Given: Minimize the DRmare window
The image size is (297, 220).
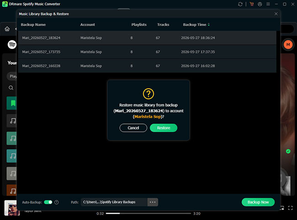Looking at the screenshot, I should click(x=276, y=4).
